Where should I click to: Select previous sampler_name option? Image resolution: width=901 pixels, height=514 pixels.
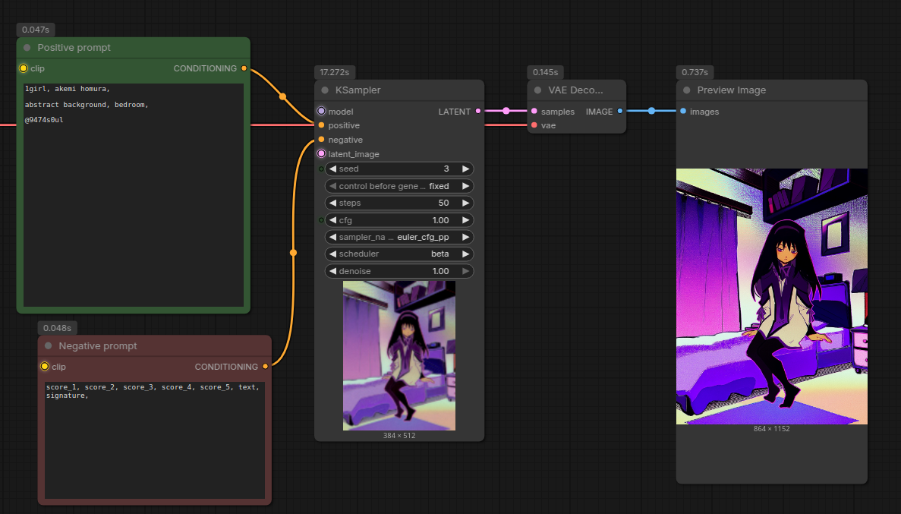(332, 237)
